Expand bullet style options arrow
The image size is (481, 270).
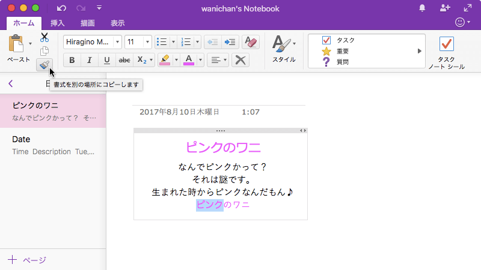173,42
